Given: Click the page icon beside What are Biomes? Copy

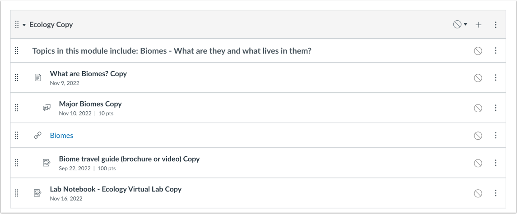Looking at the screenshot, I should click(x=38, y=77).
